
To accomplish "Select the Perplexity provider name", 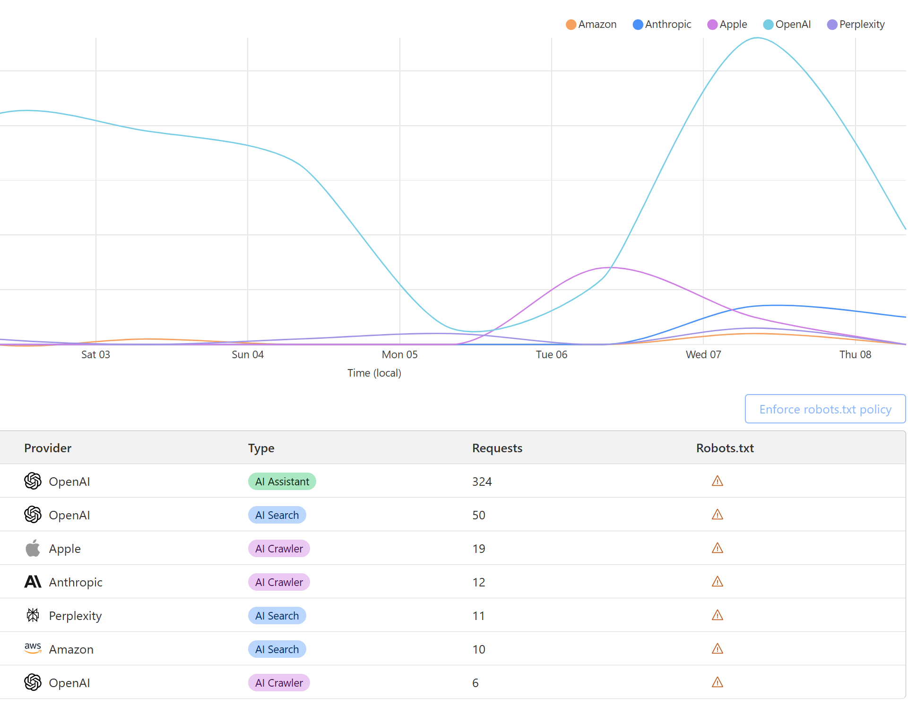I will (x=75, y=616).
